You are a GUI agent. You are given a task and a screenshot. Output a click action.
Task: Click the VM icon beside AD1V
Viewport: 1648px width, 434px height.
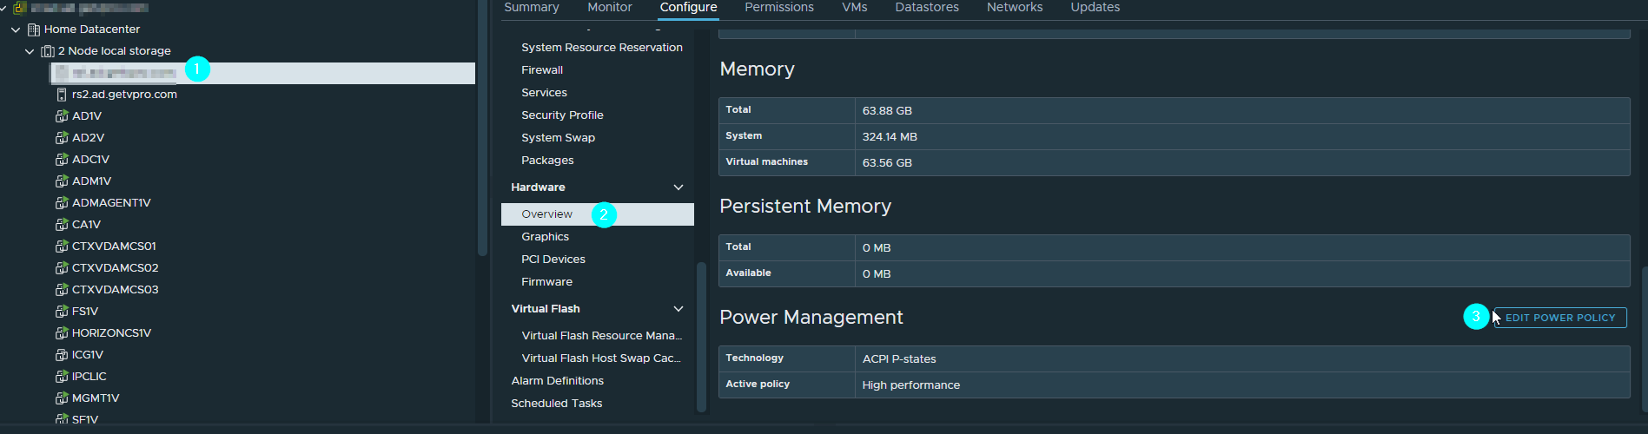62,115
